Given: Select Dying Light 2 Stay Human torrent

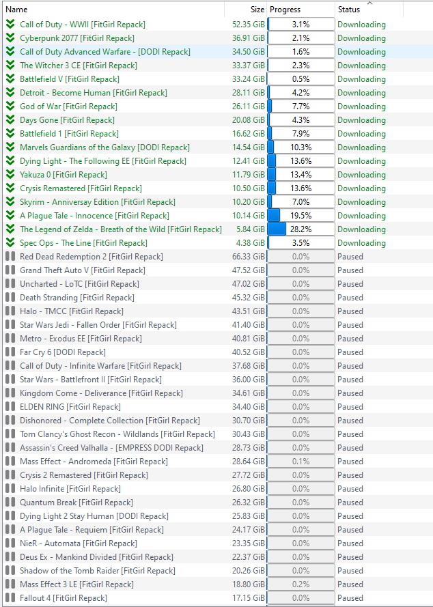Looking at the screenshot, I should (94, 516).
